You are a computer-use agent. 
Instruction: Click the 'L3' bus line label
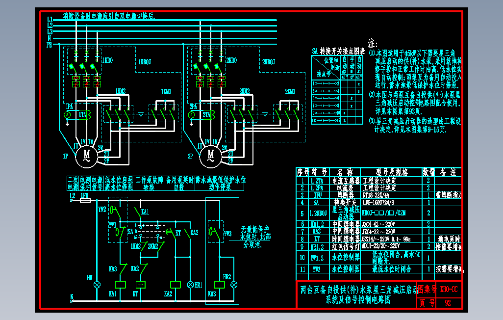pos(50,31)
